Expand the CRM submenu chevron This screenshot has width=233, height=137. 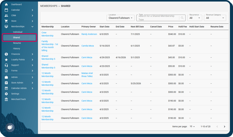pyautogui.click(x=32, y=15)
